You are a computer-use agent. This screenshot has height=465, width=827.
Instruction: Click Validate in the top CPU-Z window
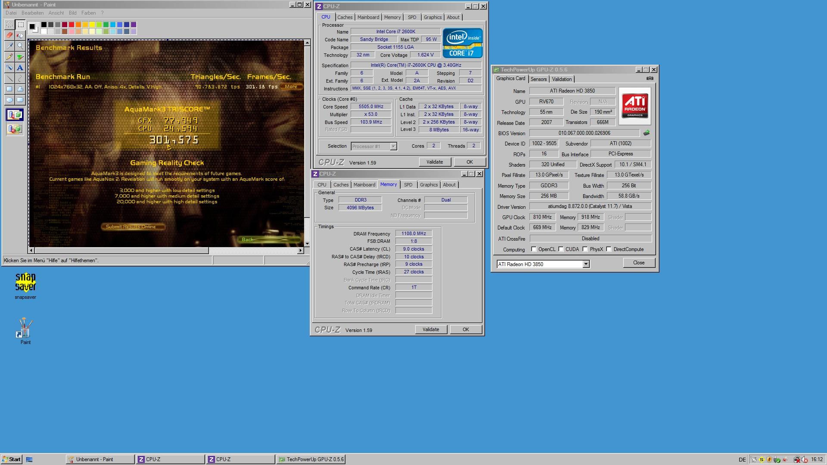pyautogui.click(x=435, y=162)
